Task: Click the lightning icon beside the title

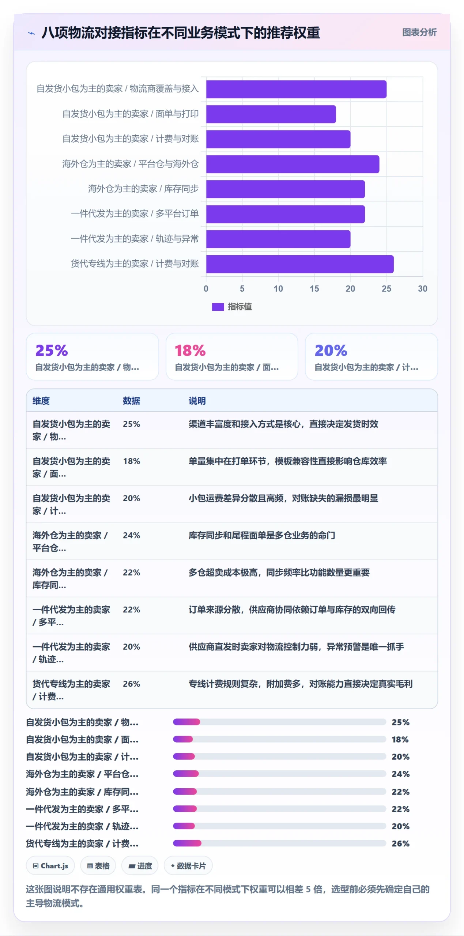Action: (x=31, y=33)
